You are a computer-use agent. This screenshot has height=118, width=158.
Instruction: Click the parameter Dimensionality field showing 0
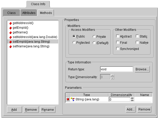120,99
